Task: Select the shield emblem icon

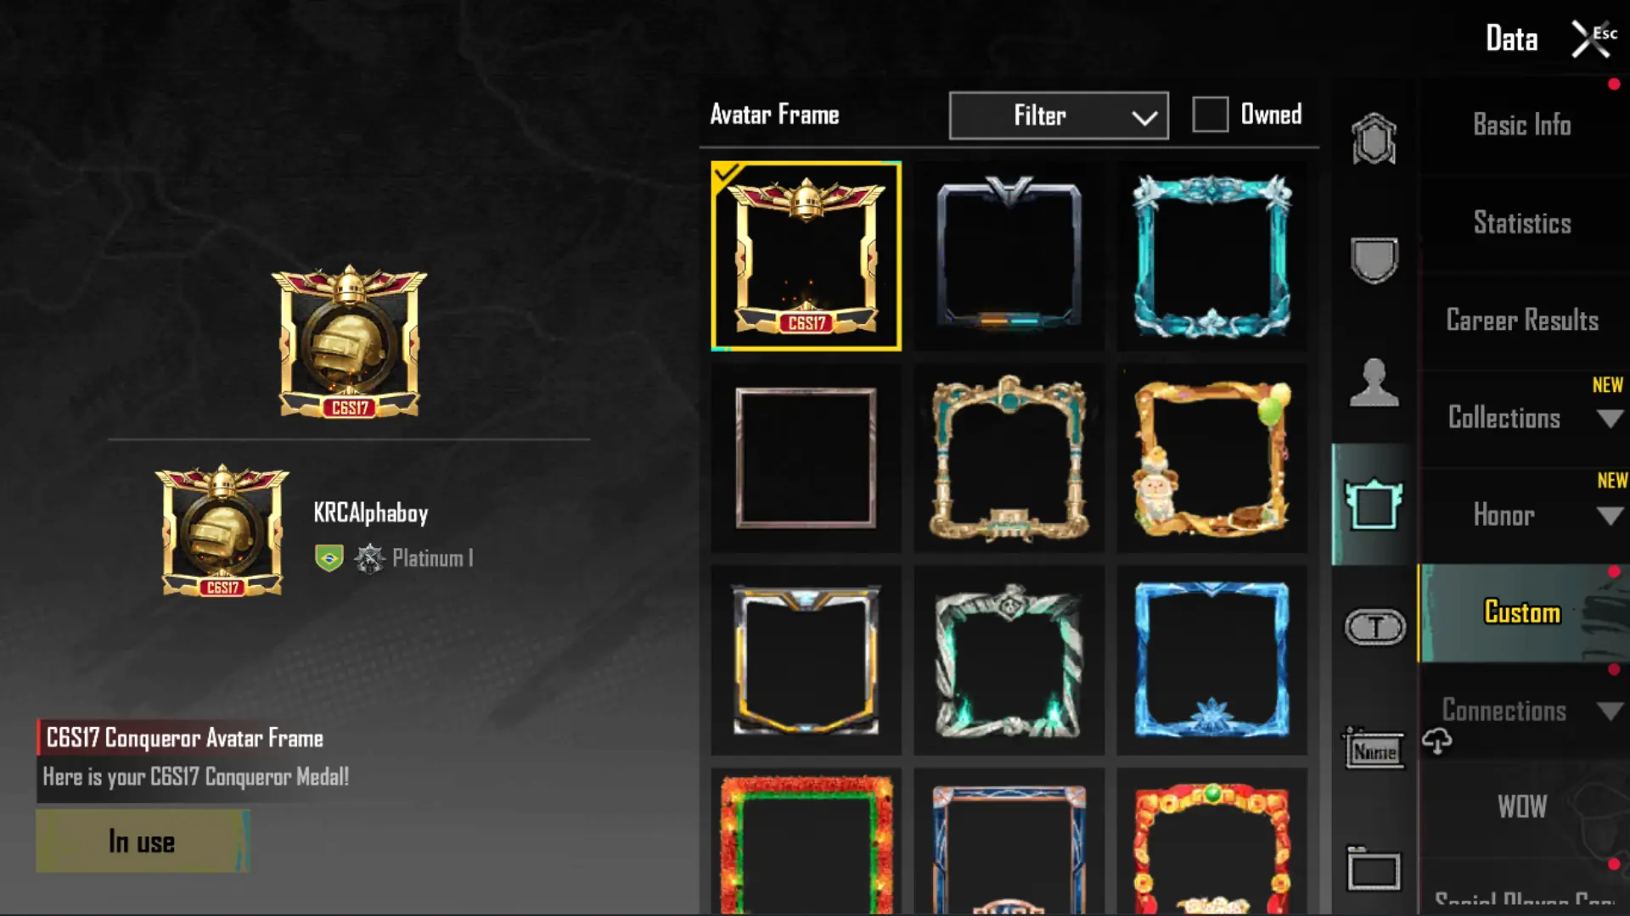Action: (x=1374, y=260)
